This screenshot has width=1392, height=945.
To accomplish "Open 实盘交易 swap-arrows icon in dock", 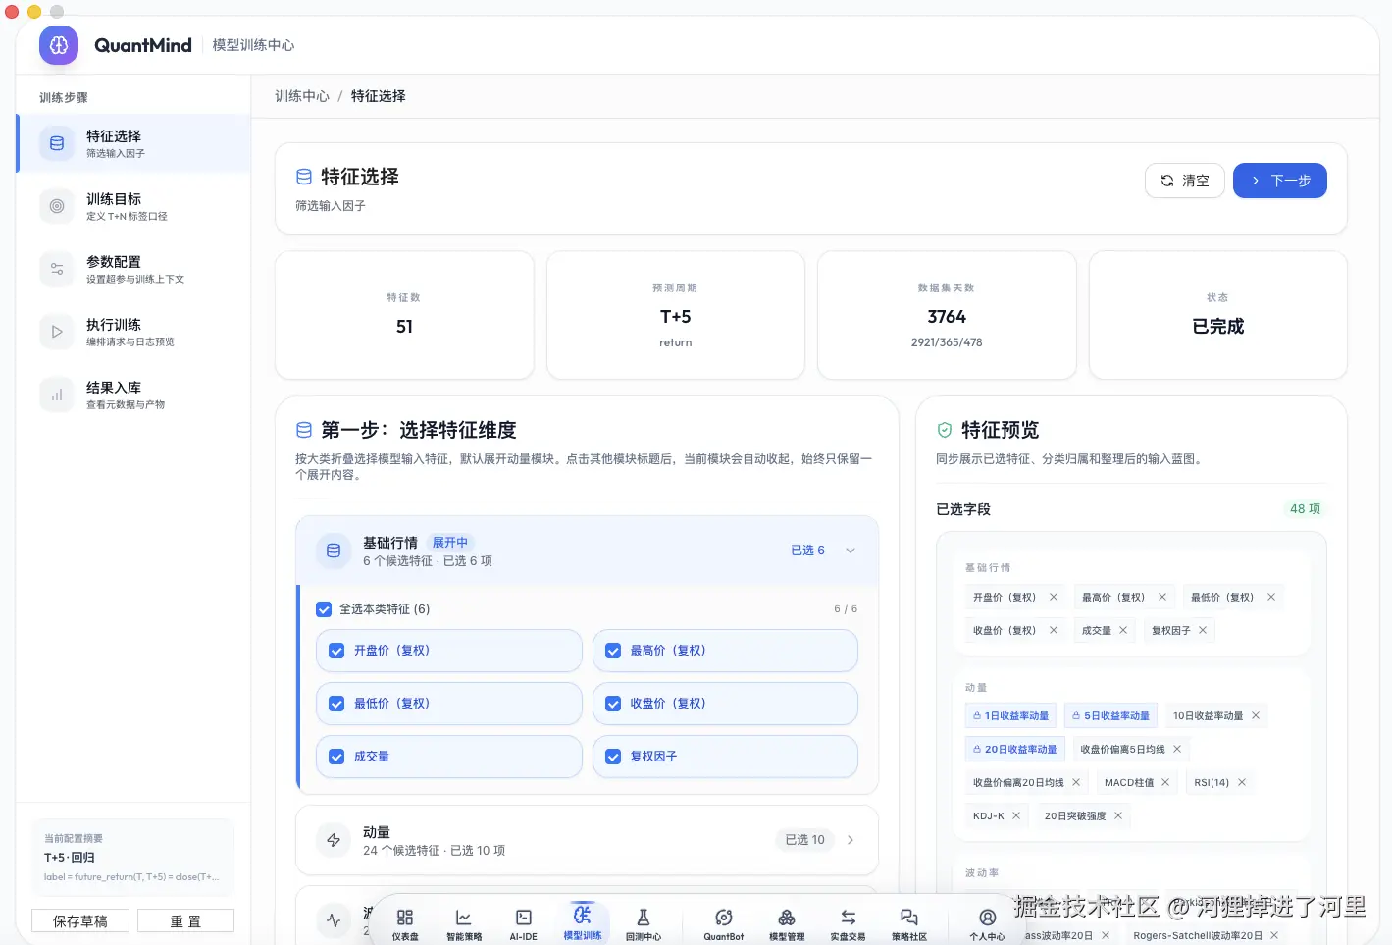I will (x=849, y=918).
